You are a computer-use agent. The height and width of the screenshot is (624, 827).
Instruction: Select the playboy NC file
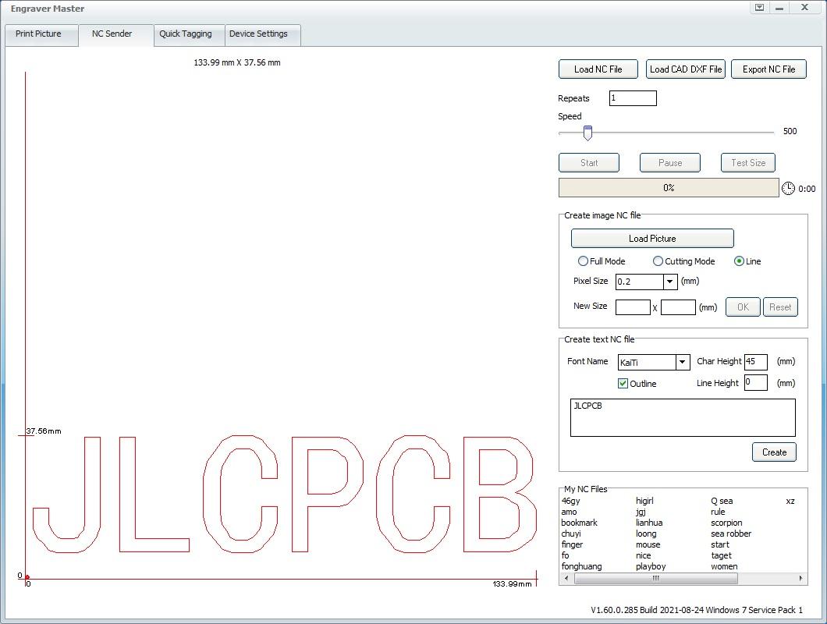651,566
